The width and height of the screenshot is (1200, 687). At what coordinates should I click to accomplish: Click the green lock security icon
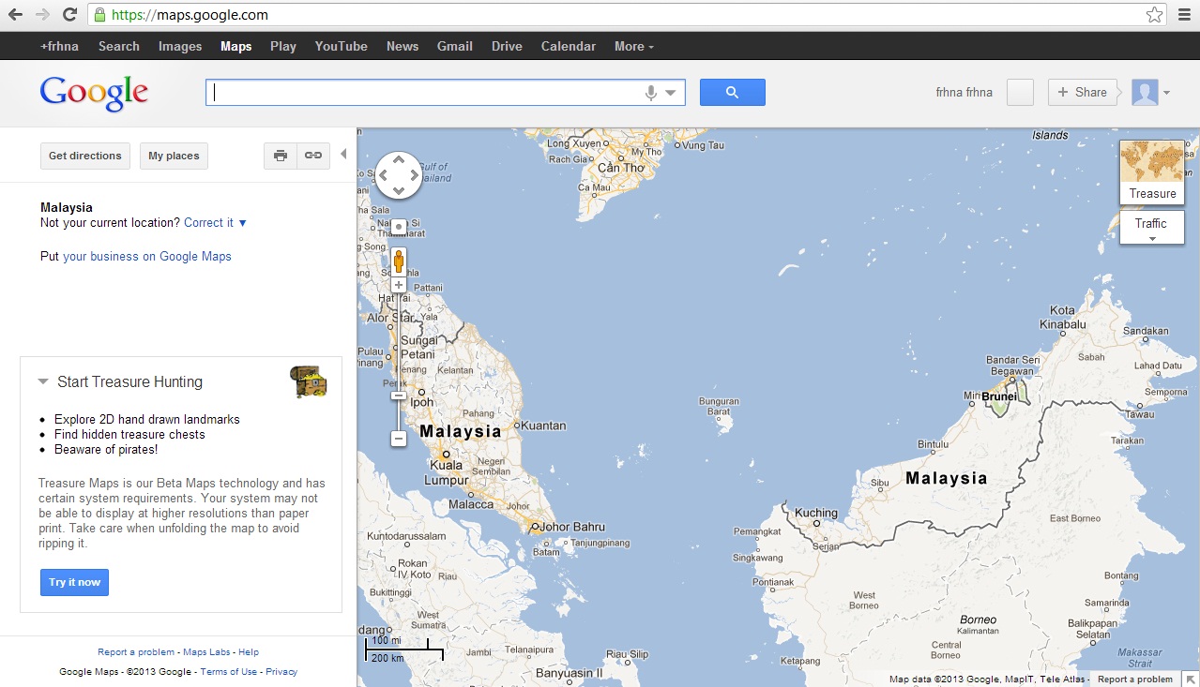click(99, 15)
